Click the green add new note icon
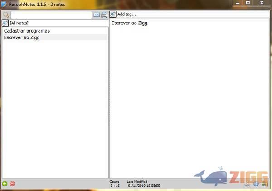Viewport: 272px width, 191px height. tap(5, 183)
